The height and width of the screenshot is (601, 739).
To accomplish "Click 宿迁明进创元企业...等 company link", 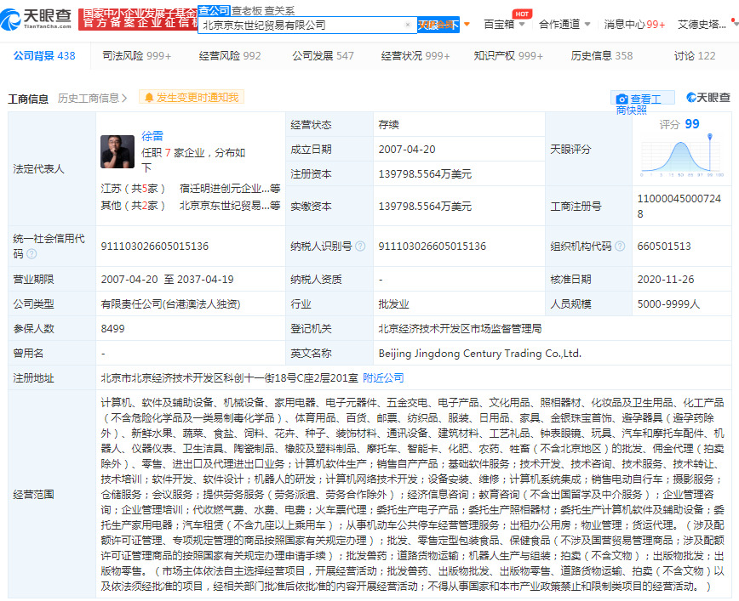I will coord(230,188).
